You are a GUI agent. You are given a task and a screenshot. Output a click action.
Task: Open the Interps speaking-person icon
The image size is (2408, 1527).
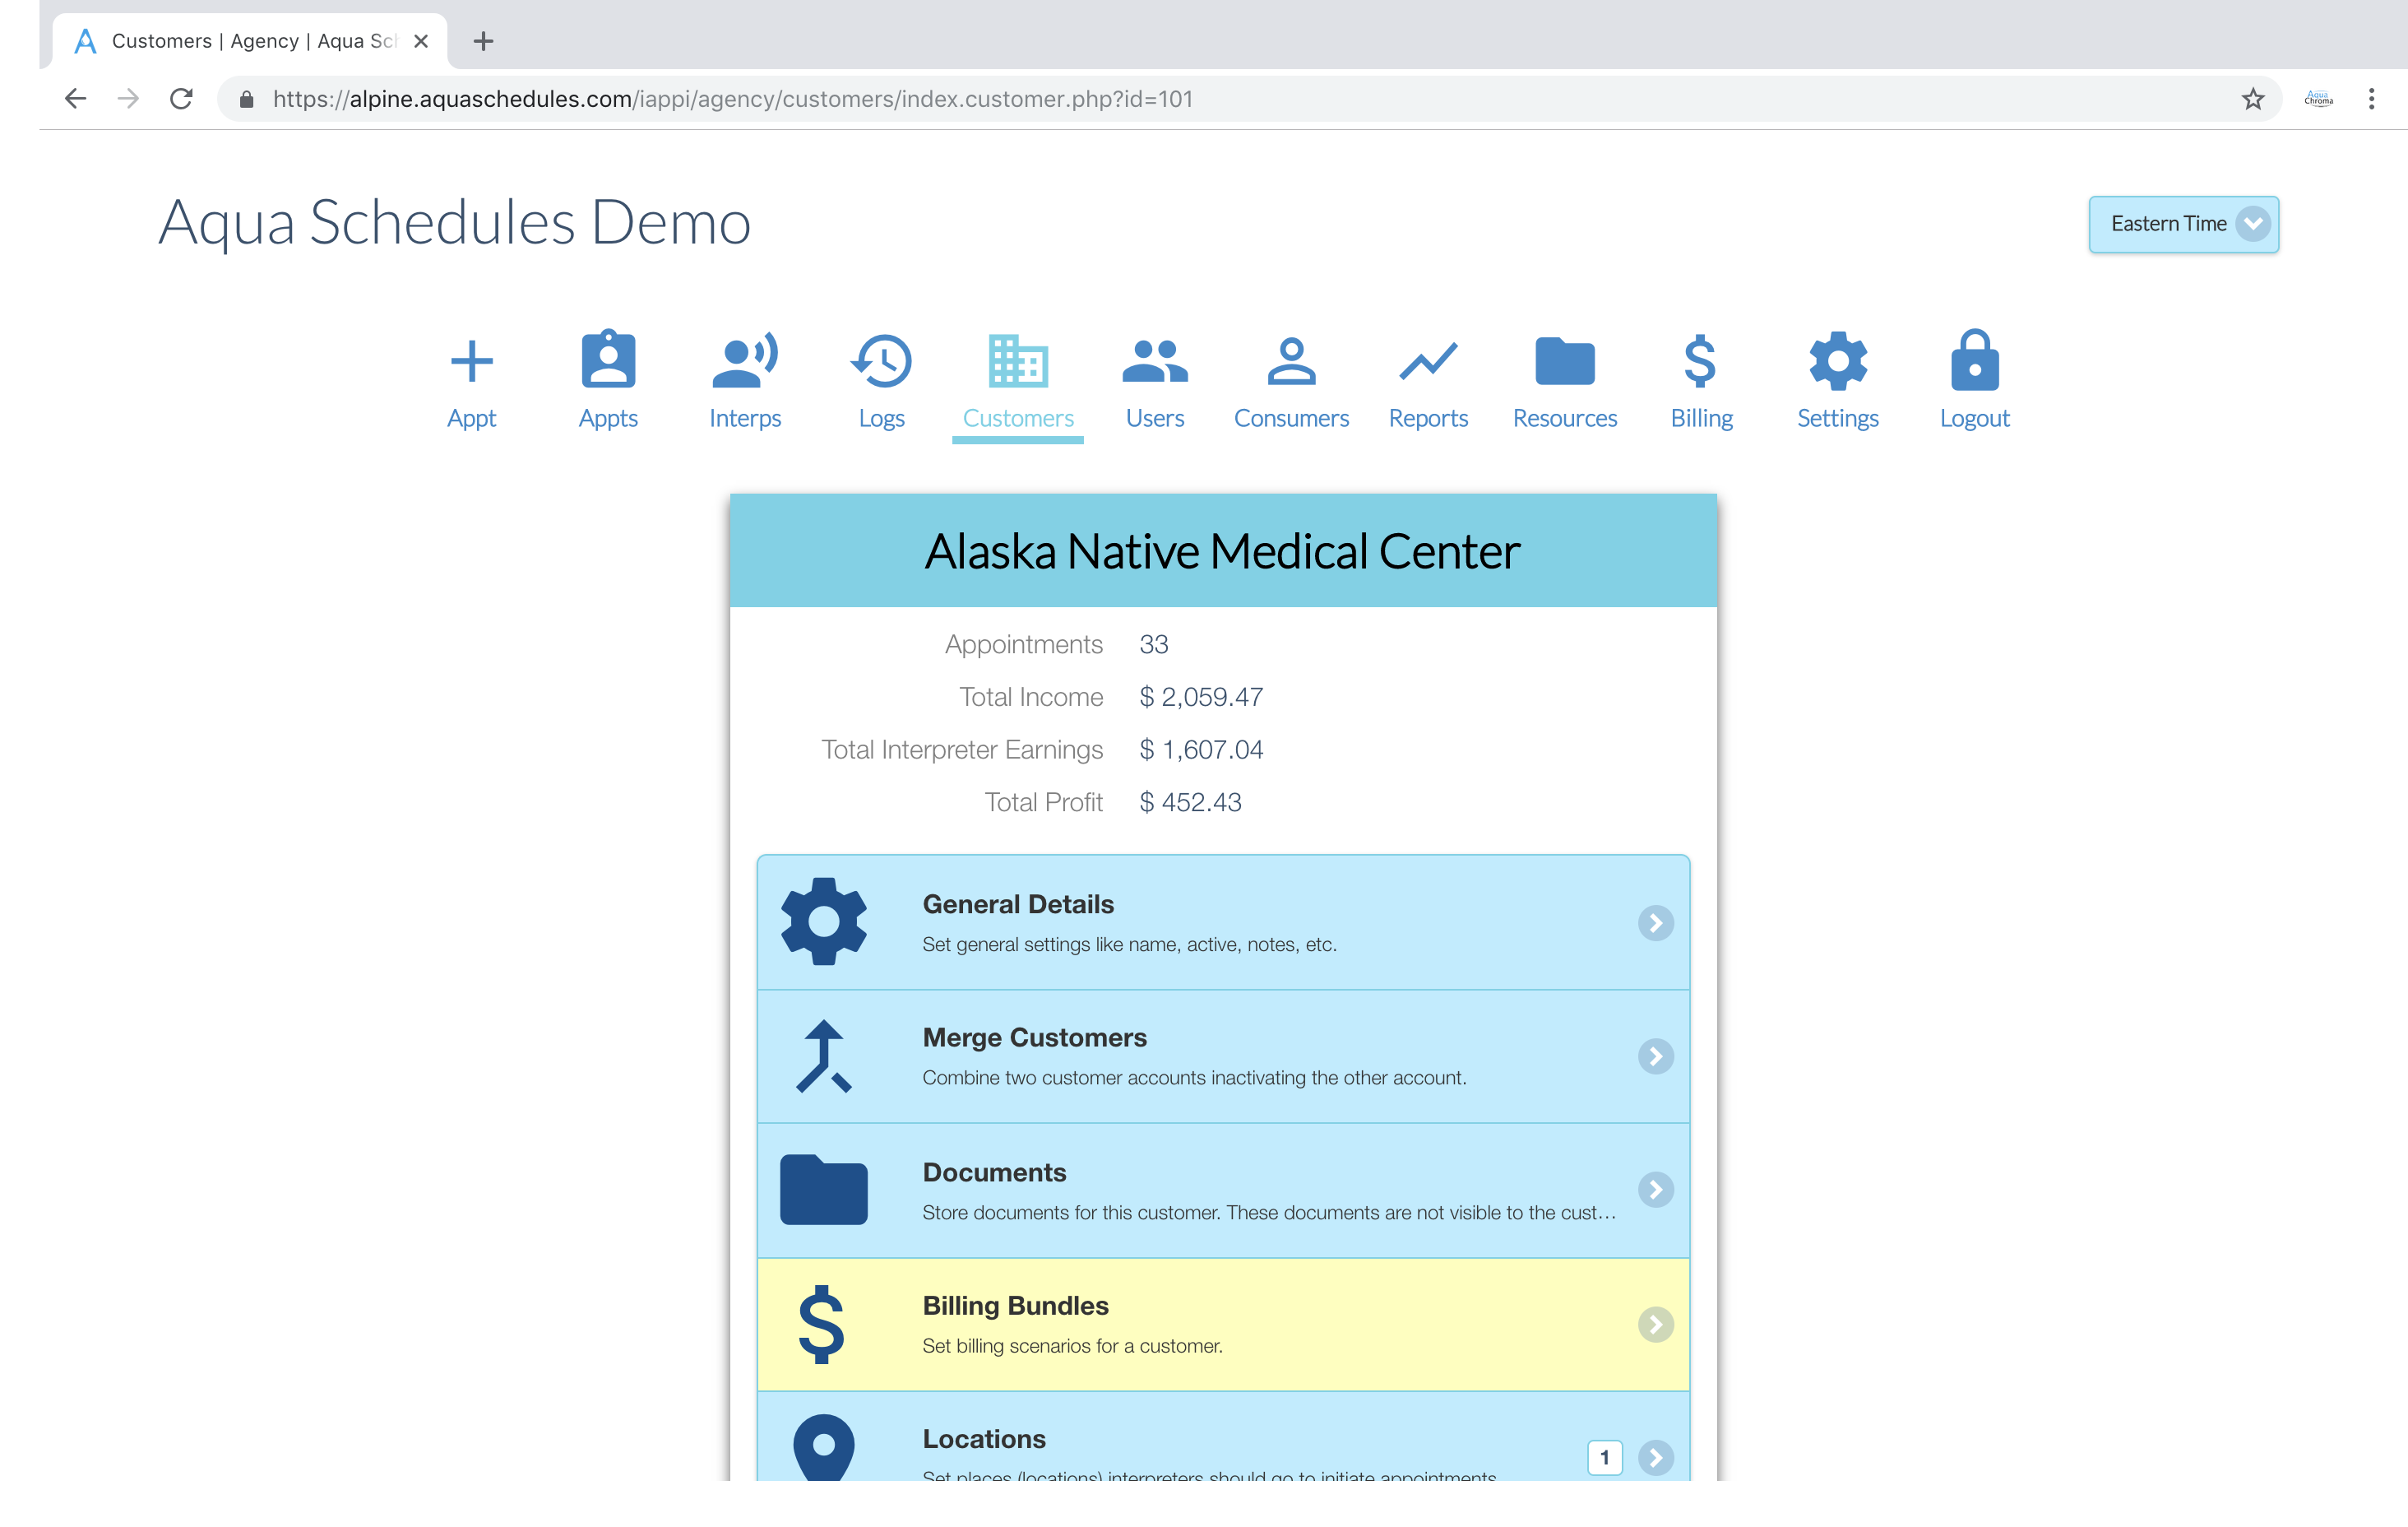745,360
